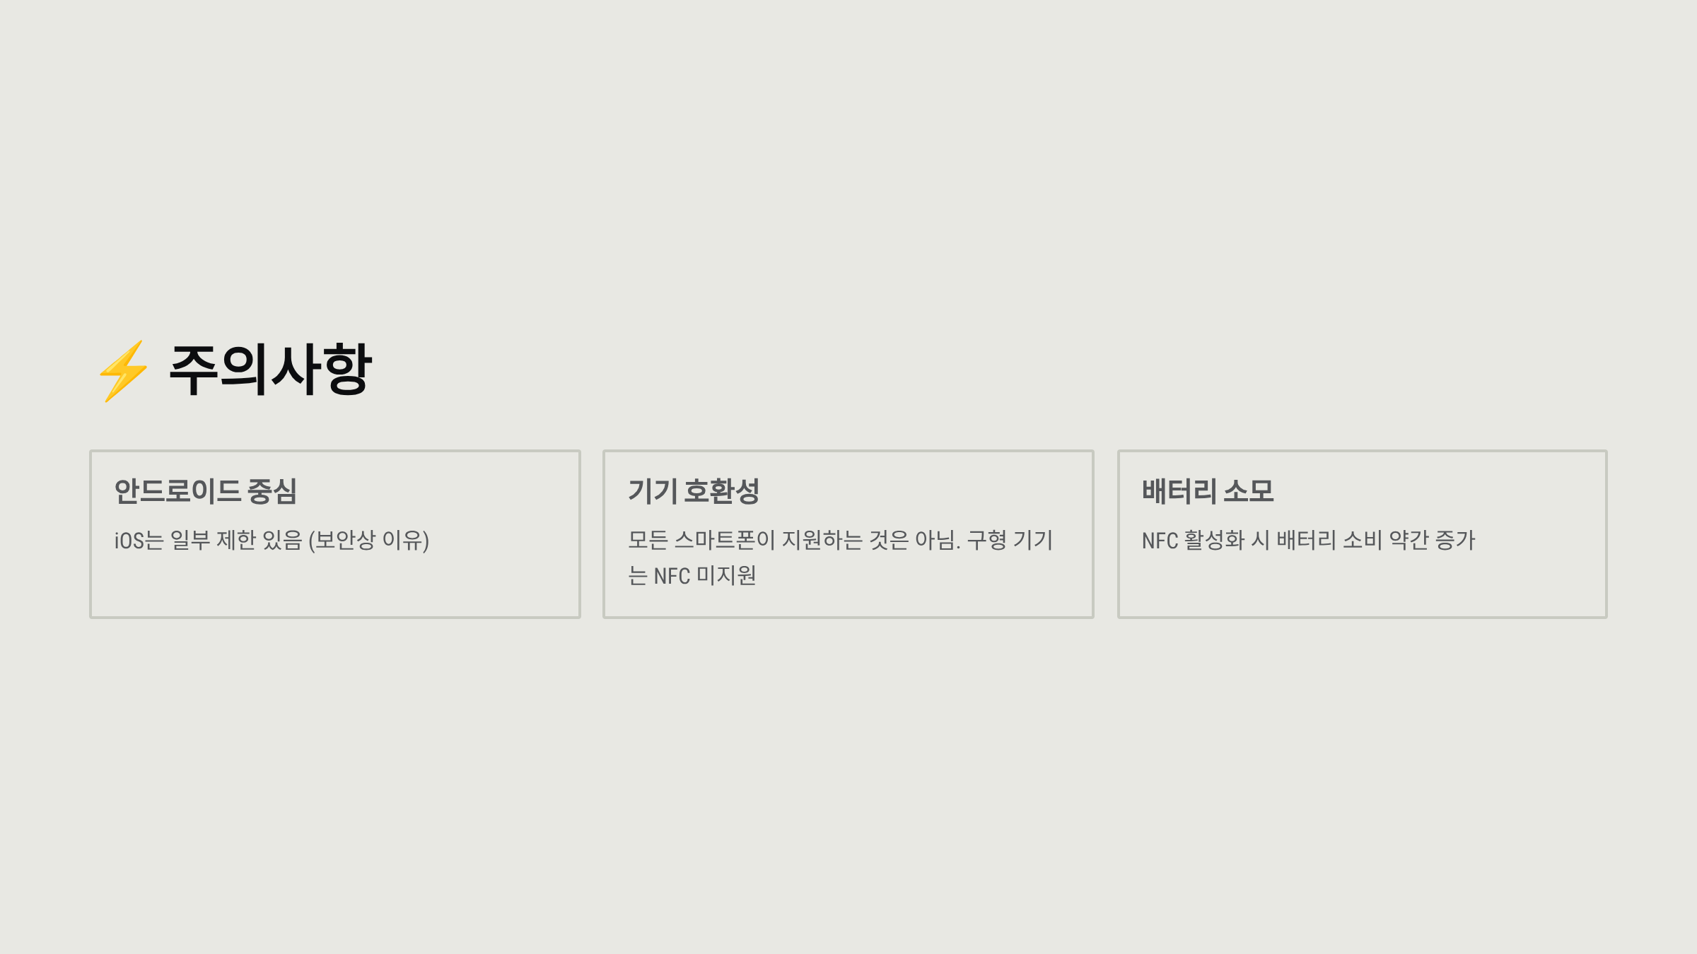
Task: Click the (보안상 이유) parenthetical text
Action: (x=368, y=541)
